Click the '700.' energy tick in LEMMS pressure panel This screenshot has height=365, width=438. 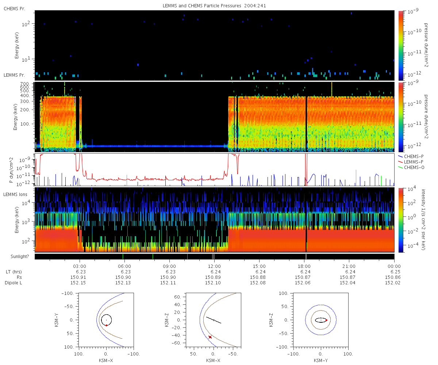pos(25,84)
